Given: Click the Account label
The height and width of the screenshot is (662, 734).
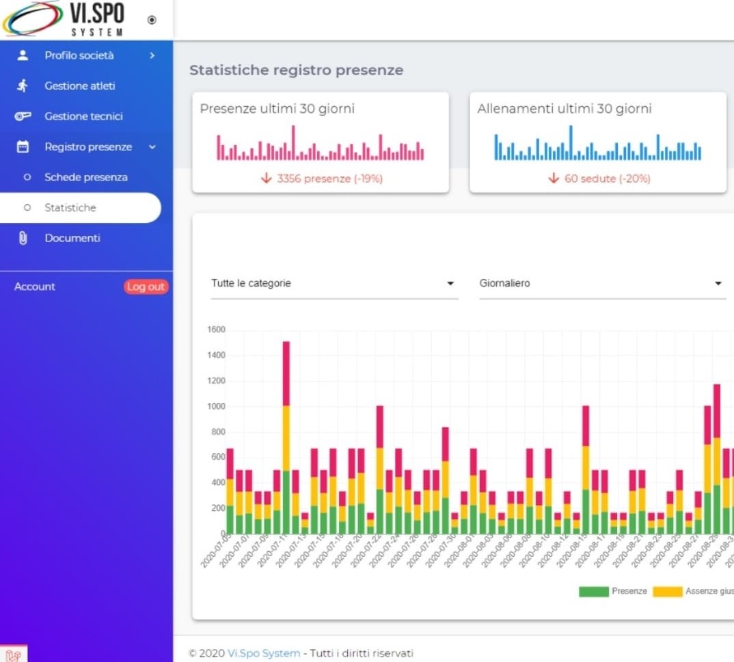Looking at the screenshot, I should click(35, 287).
